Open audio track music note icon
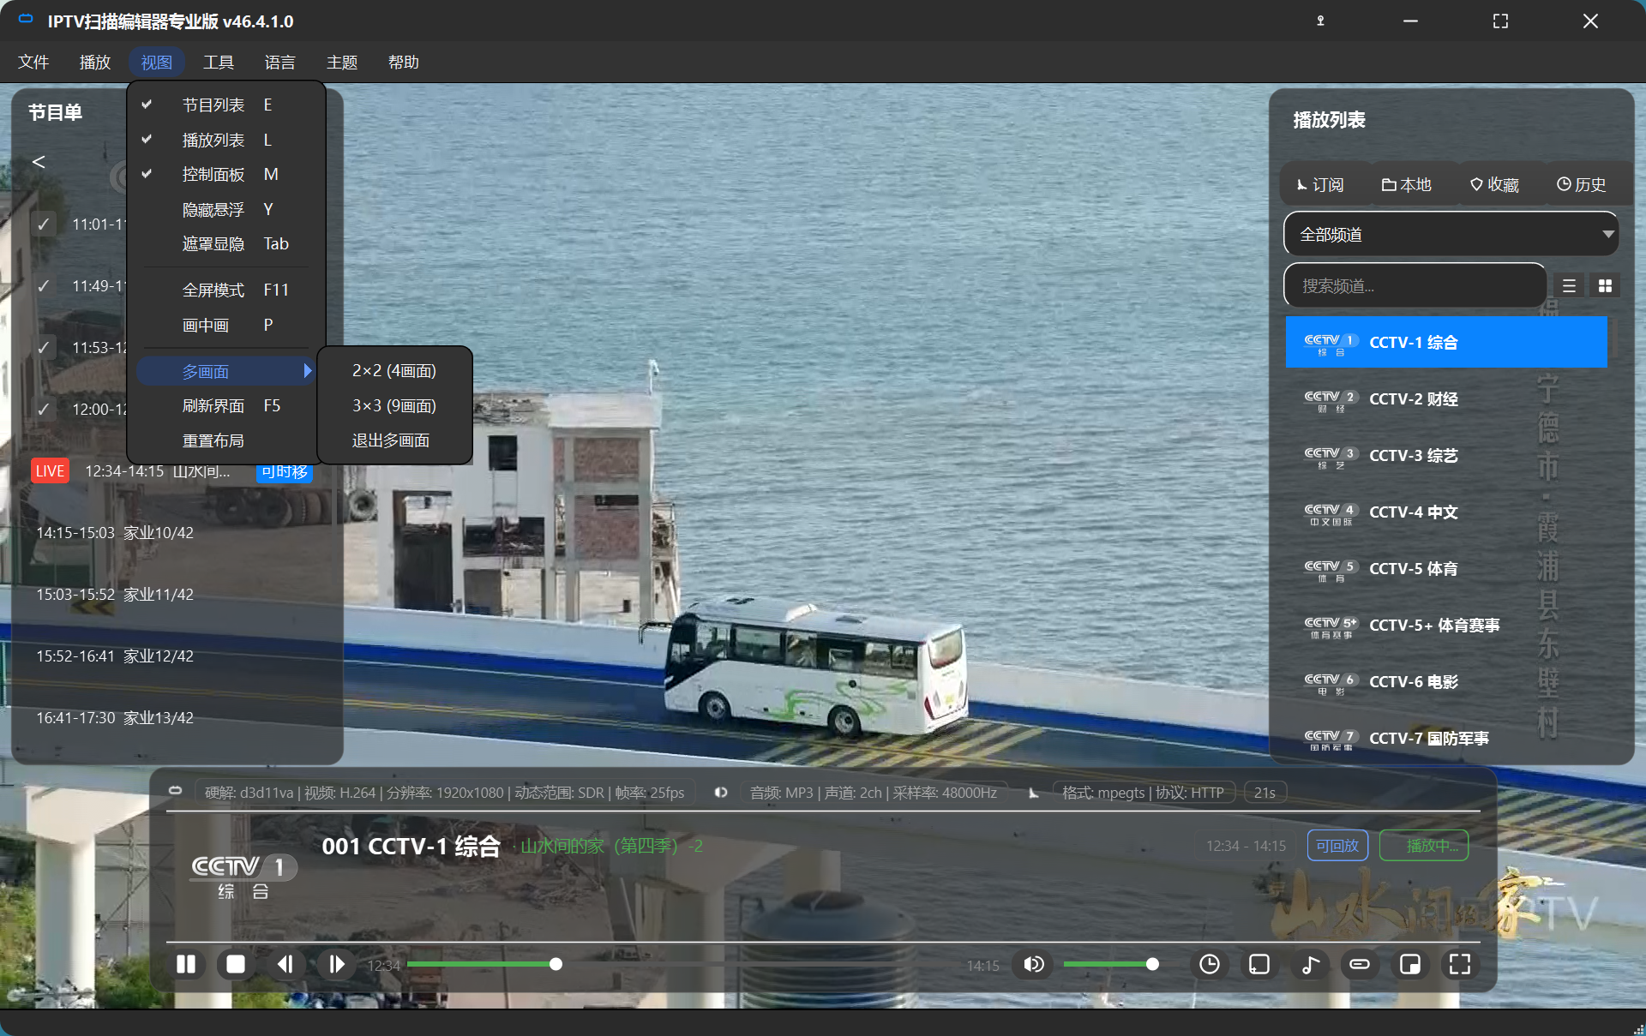 click(x=1310, y=965)
